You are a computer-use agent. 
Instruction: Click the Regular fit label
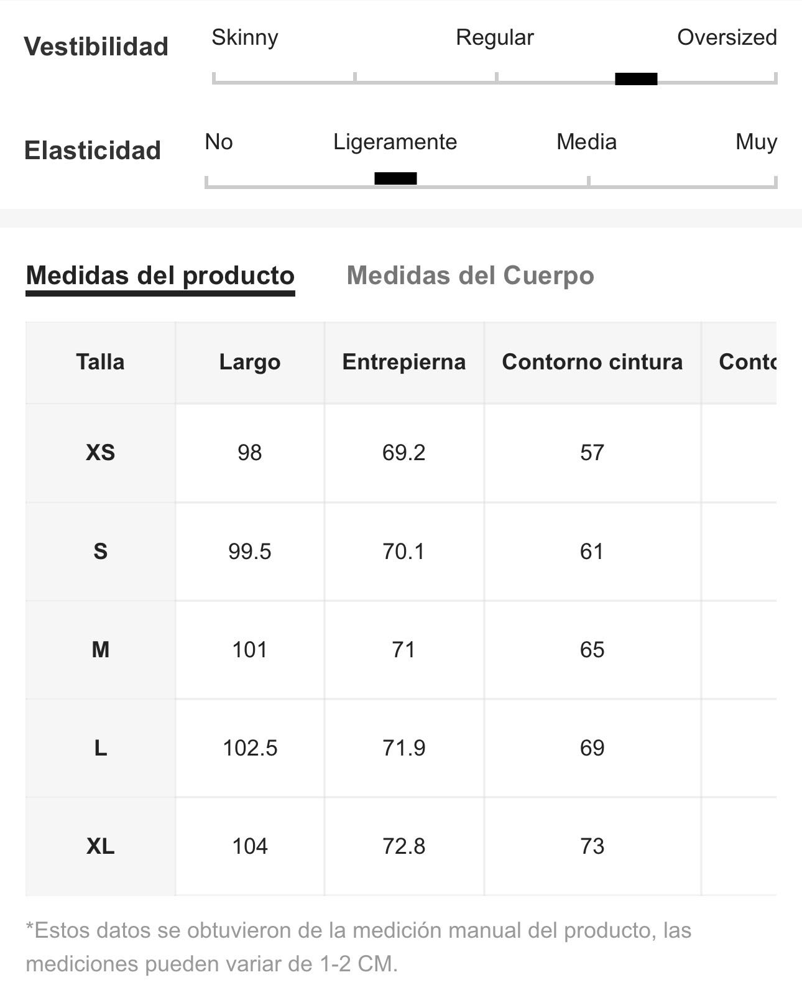click(x=495, y=37)
